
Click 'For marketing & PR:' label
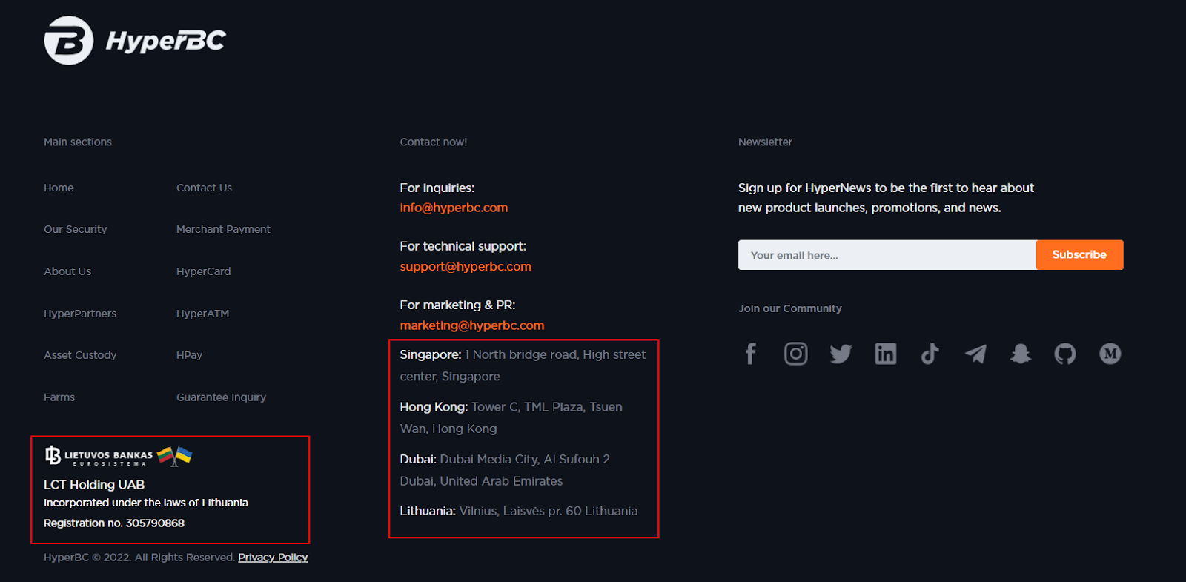pos(457,305)
